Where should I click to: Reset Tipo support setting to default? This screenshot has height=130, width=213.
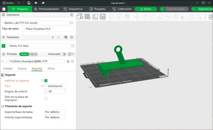(x=42, y=86)
